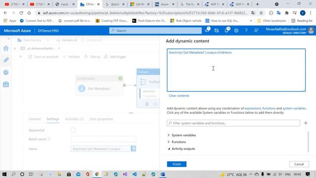Open a new browser tab
Viewport: 316px width, 178px height.
[257, 4]
